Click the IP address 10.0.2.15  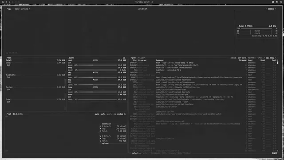coord(18,114)
